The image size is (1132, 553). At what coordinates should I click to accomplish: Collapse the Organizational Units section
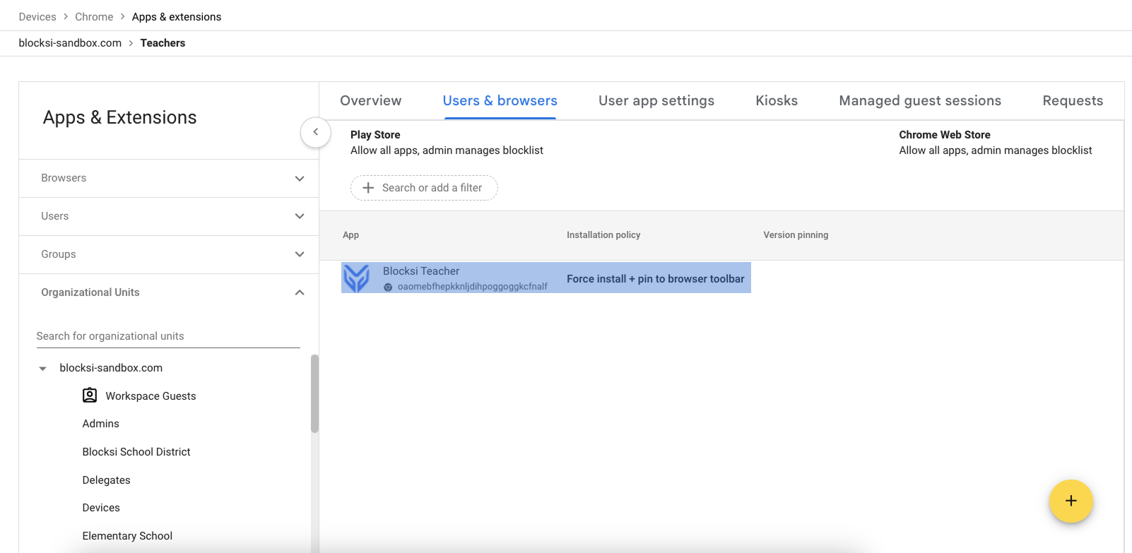[169, 292]
